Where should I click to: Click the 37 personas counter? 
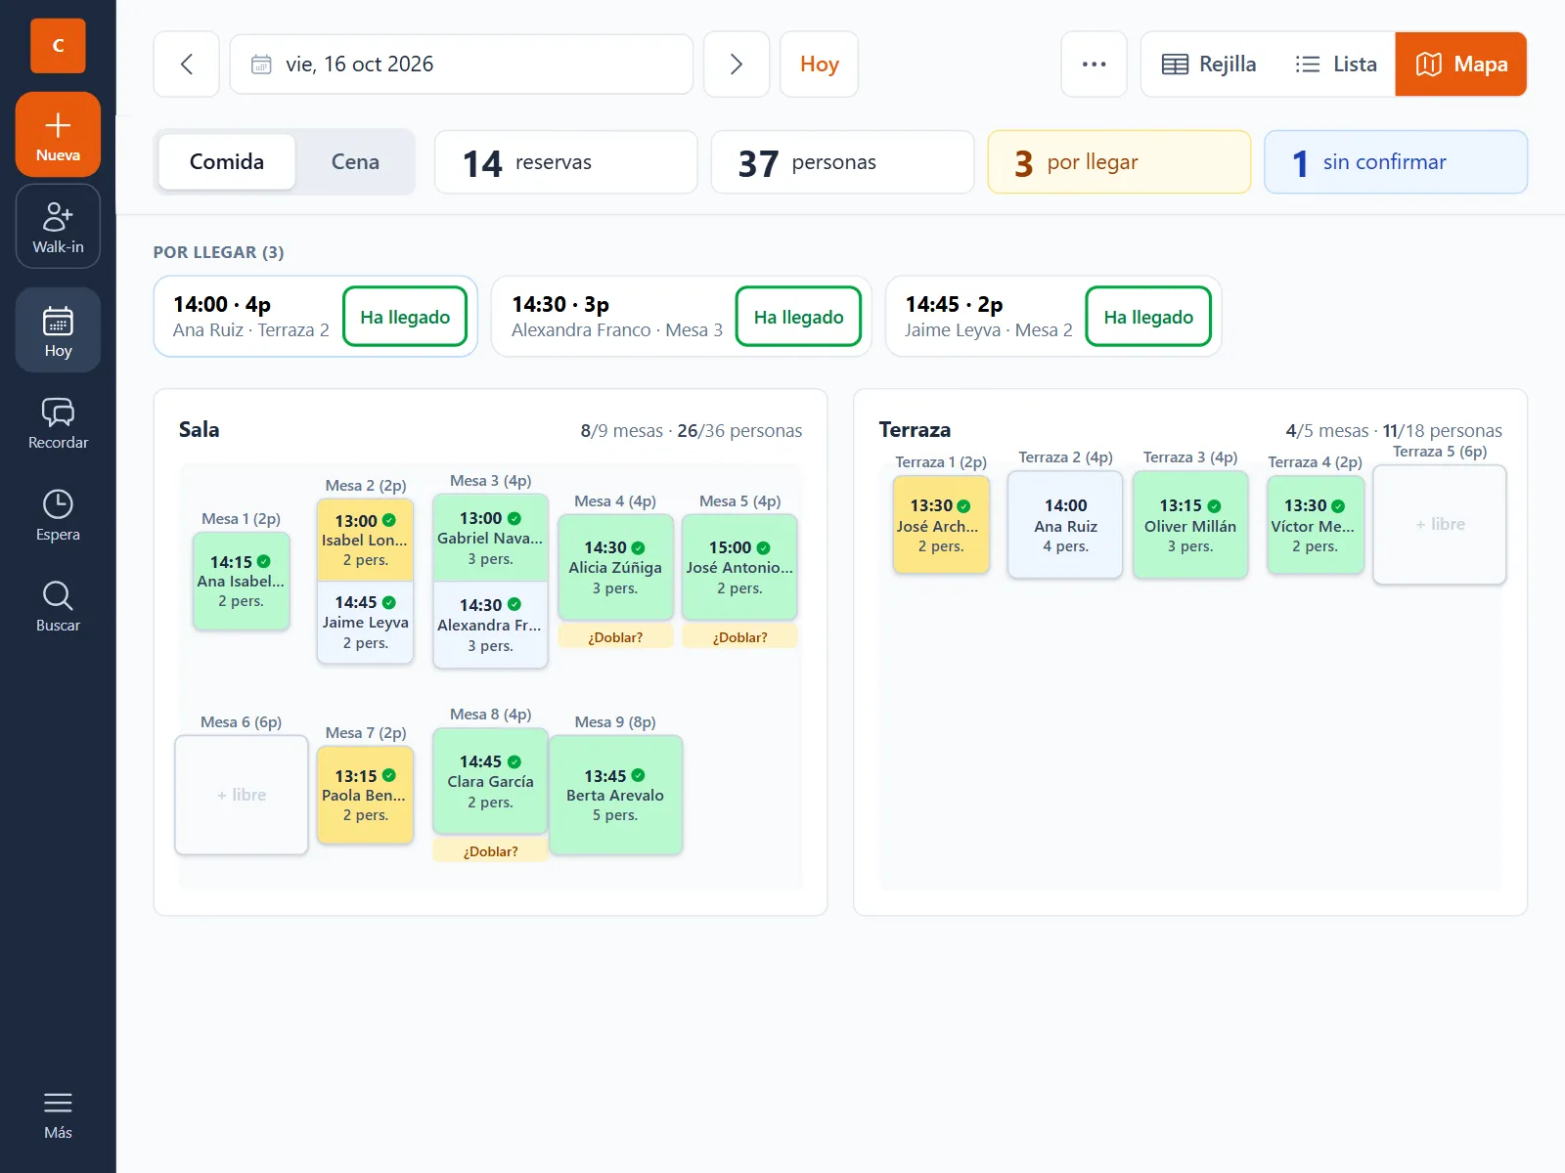pyautogui.click(x=843, y=162)
